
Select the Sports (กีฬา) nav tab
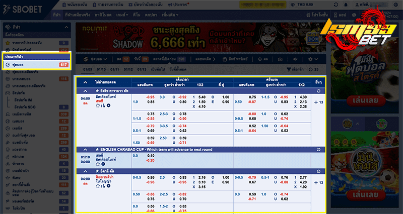pyautogui.click(x=57, y=15)
